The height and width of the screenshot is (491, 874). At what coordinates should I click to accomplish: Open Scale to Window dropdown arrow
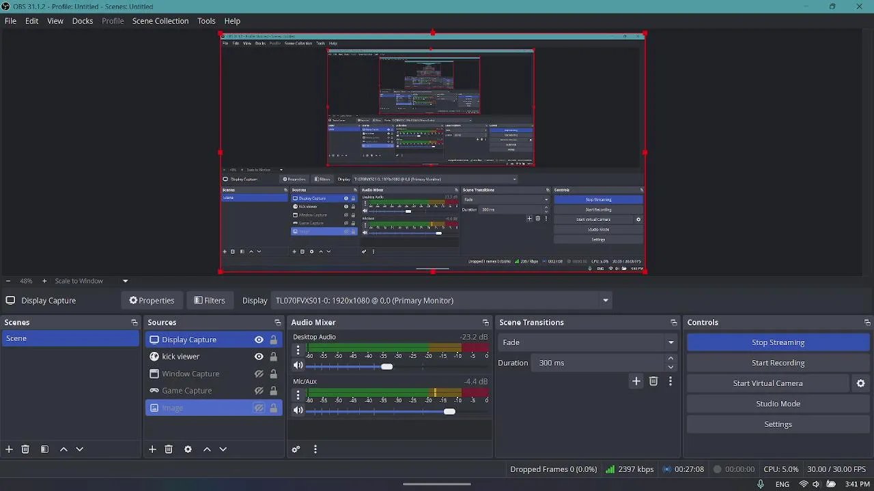pyautogui.click(x=125, y=281)
